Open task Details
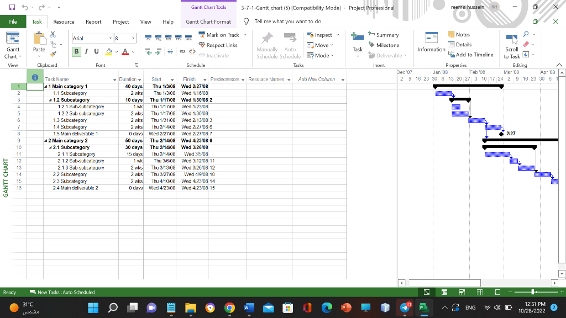This screenshot has height=318, width=566. [460, 45]
